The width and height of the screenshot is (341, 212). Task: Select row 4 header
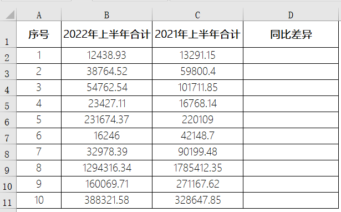pos(8,88)
